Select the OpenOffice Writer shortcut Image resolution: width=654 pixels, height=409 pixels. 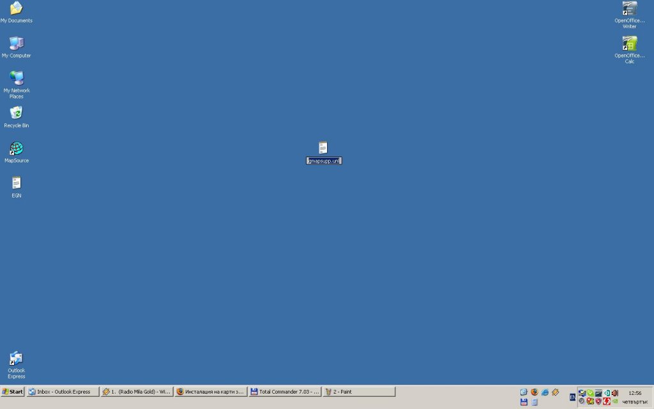[629, 15]
